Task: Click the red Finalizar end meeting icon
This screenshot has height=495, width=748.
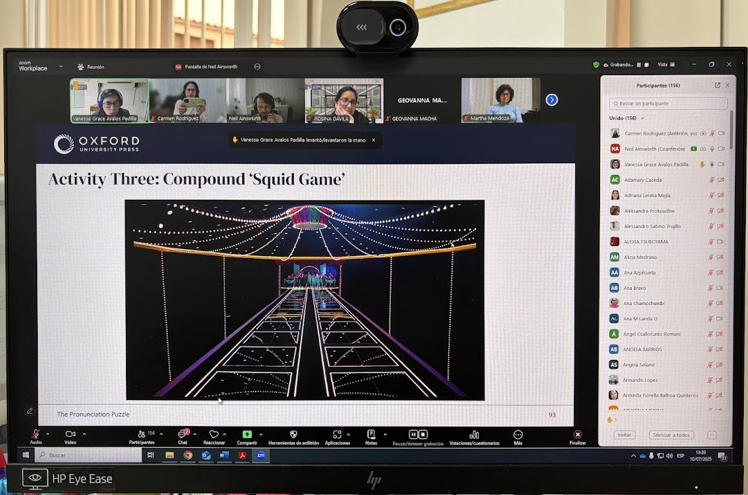Action: [x=577, y=434]
